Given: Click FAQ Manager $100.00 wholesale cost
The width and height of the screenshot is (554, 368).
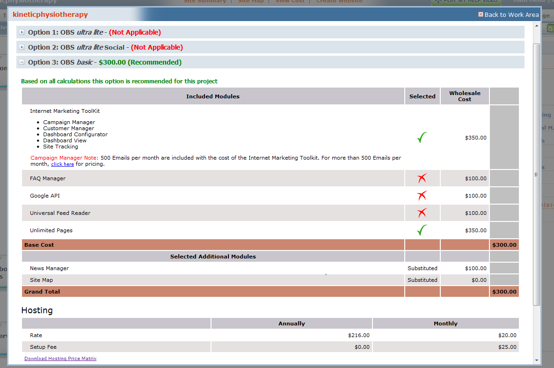Looking at the screenshot, I should (x=475, y=178).
